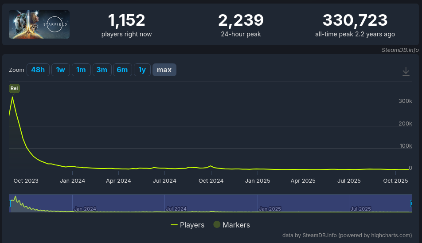Toggle the Markers series in legend

[232, 225]
